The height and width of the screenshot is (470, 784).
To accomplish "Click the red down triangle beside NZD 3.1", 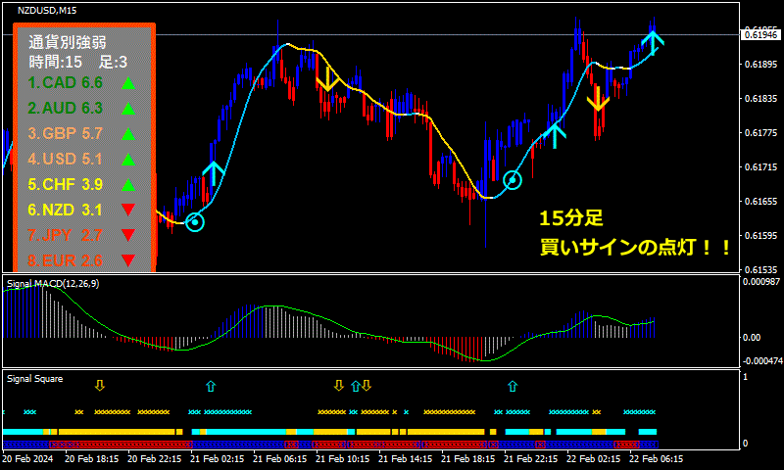I will click(x=126, y=210).
